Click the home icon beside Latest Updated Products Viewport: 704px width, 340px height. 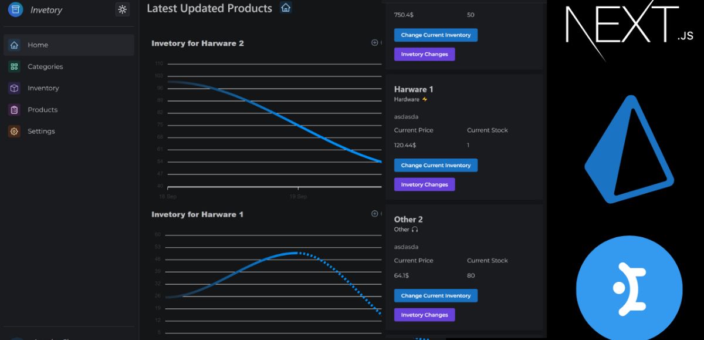tap(286, 8)
